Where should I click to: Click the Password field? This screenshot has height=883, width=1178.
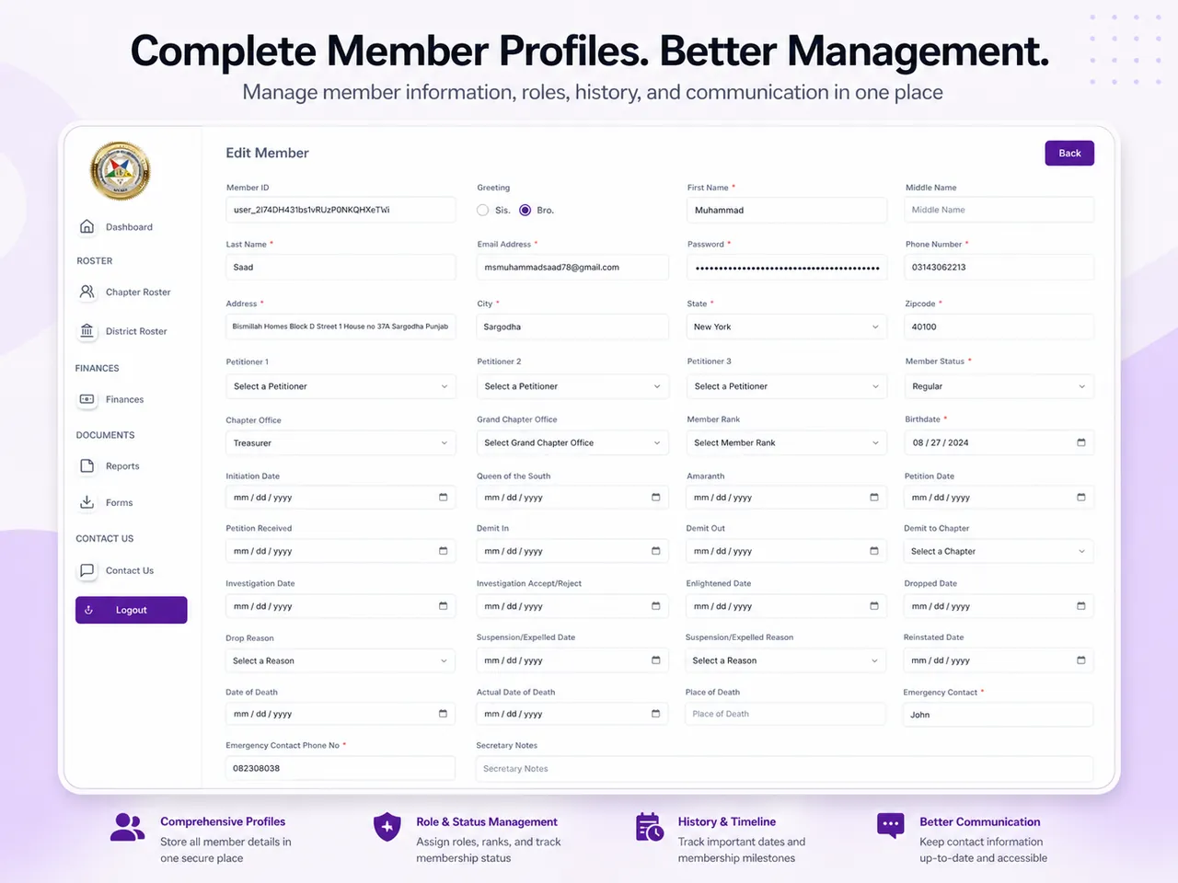pyautogui.click(x=787, y=267)
